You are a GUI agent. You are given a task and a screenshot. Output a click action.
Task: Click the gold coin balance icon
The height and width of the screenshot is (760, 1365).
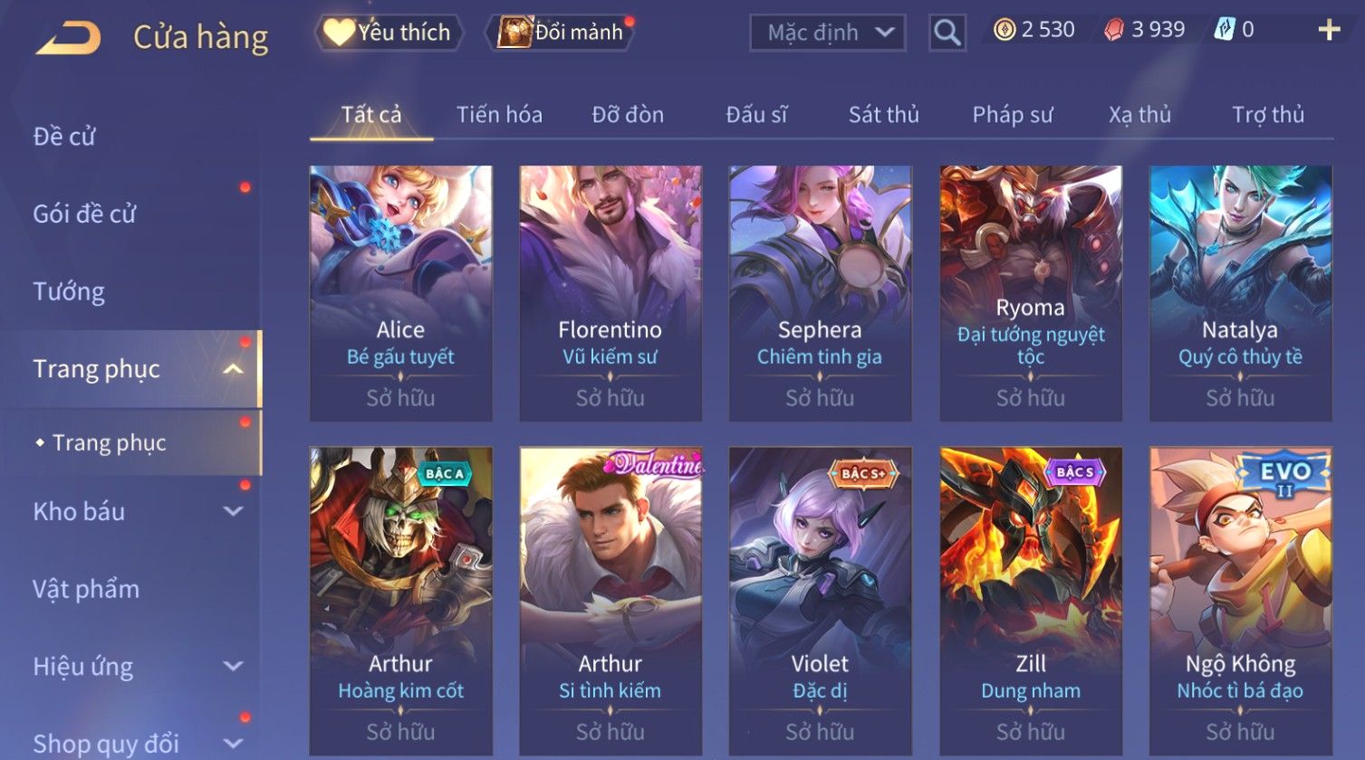pyautogui.click(x=1004, y=30)
